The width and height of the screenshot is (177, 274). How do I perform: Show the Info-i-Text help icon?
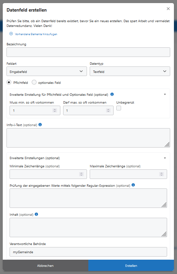[40, 125]
